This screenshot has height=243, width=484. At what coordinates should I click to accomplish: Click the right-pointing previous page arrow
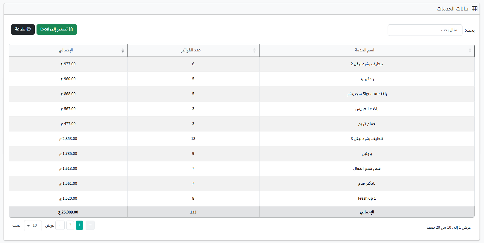coord(90,225)
